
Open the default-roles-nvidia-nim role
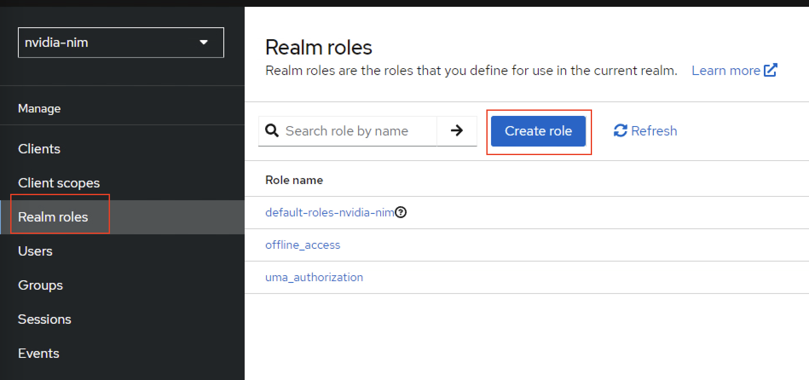pyautogui.click(x=329, y=212)
